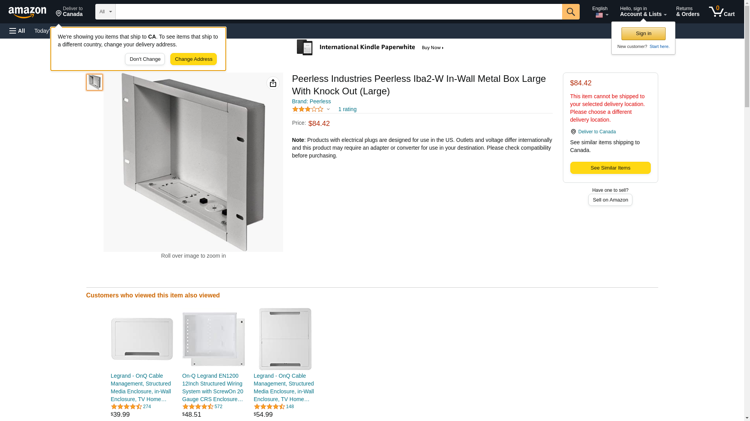750x421 pixels.
Task: Expand the Account & Lists menu
Action: click(643, 12)
